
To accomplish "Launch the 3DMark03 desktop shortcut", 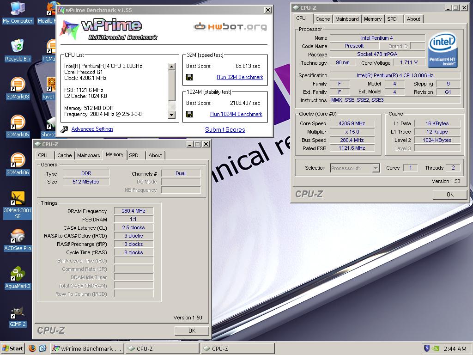I will point(18,88).
